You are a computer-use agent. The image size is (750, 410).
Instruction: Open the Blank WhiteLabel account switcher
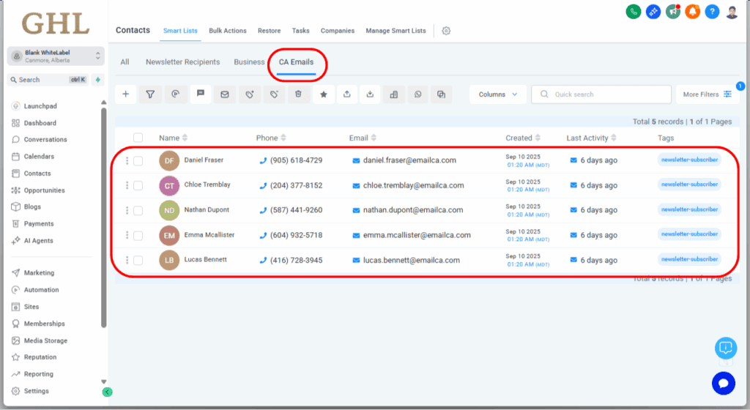coord(56,56)
